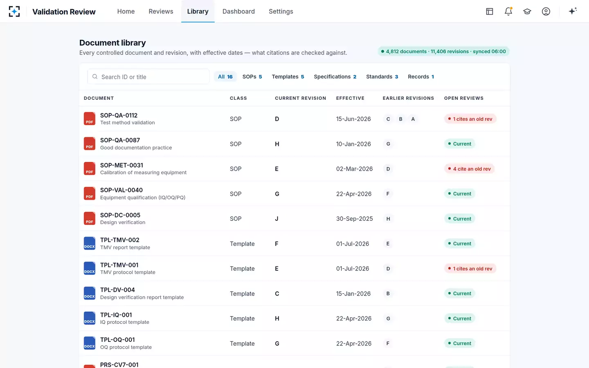Open document SOP-QA-0112

click(119, 115)
